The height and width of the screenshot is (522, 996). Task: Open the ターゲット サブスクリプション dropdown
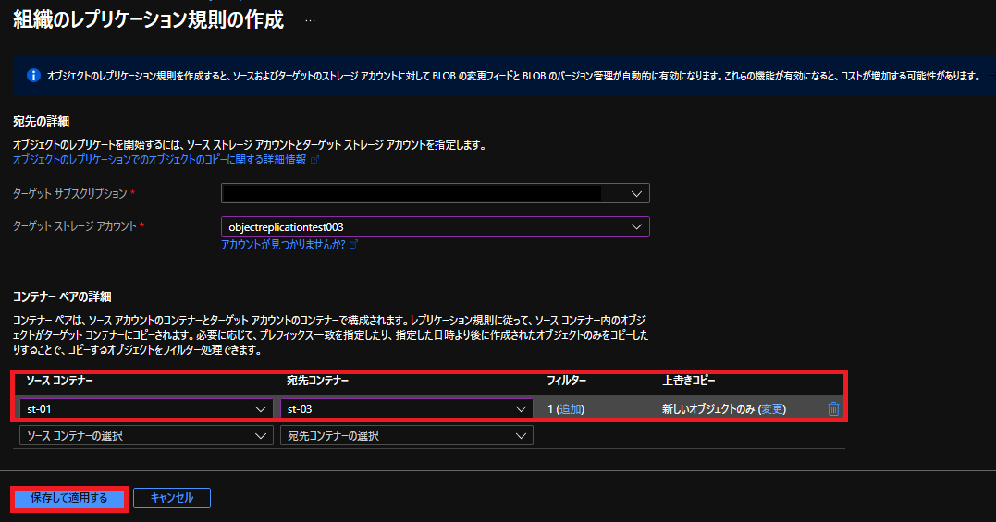tap(436, 193)
